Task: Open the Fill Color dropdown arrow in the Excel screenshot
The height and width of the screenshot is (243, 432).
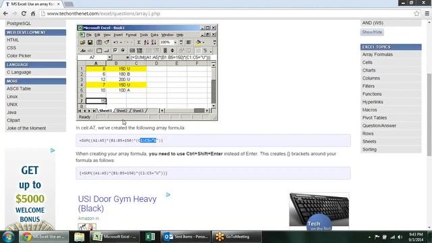Action: click(x=204, y=43)
